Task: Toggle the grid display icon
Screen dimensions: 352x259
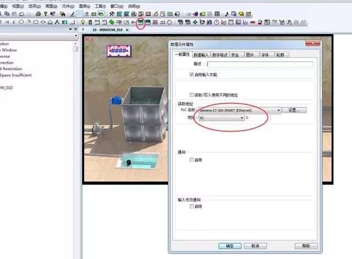Action: click(79, 14)
